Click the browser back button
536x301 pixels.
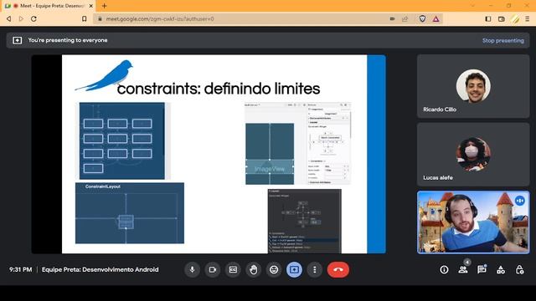click(x=9, y=18)
